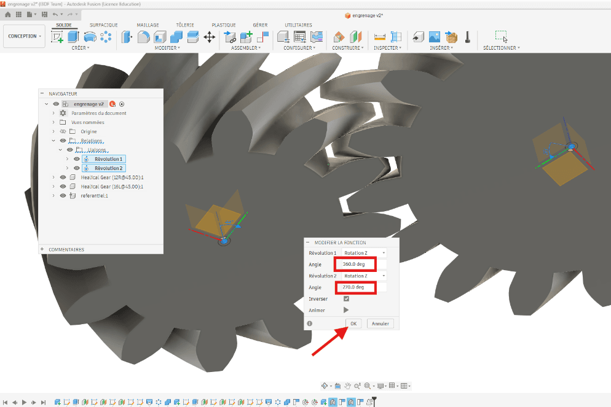The height and width of the screenshot is (407, 611).
Task: Expand the Paramètres du document node
Action: (53, 113)
